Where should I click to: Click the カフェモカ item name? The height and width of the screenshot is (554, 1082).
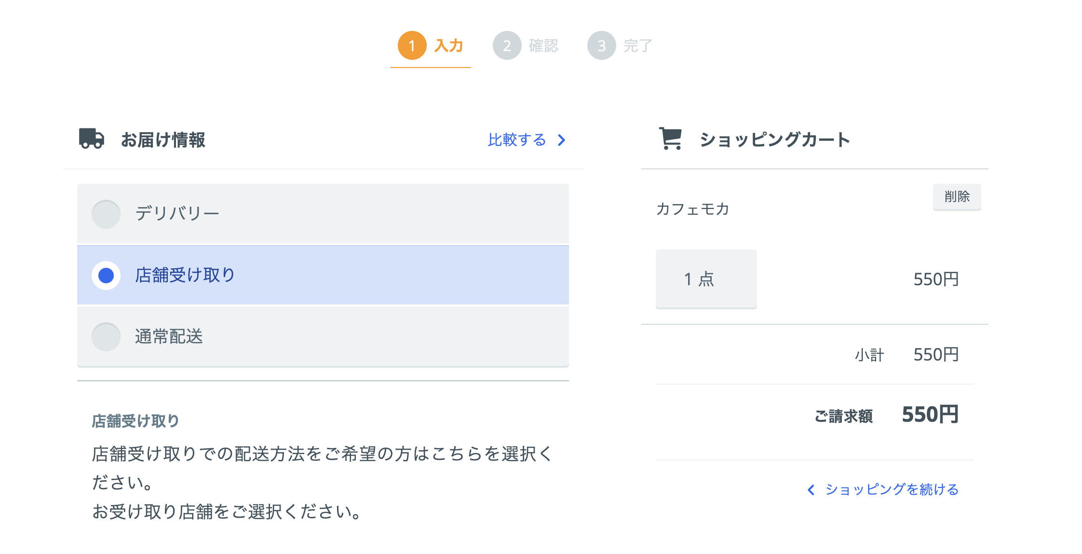click(x=692, y=209)
